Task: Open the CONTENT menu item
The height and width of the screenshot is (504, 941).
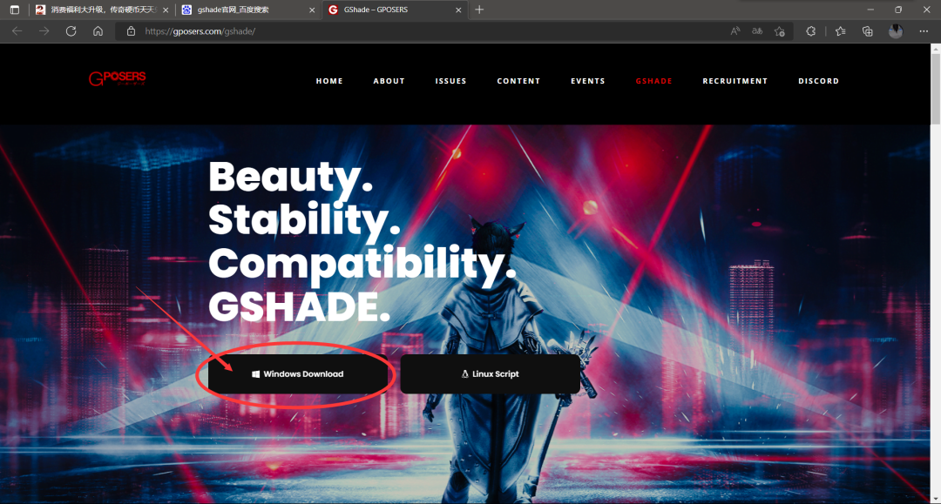Action: (518, 81)
